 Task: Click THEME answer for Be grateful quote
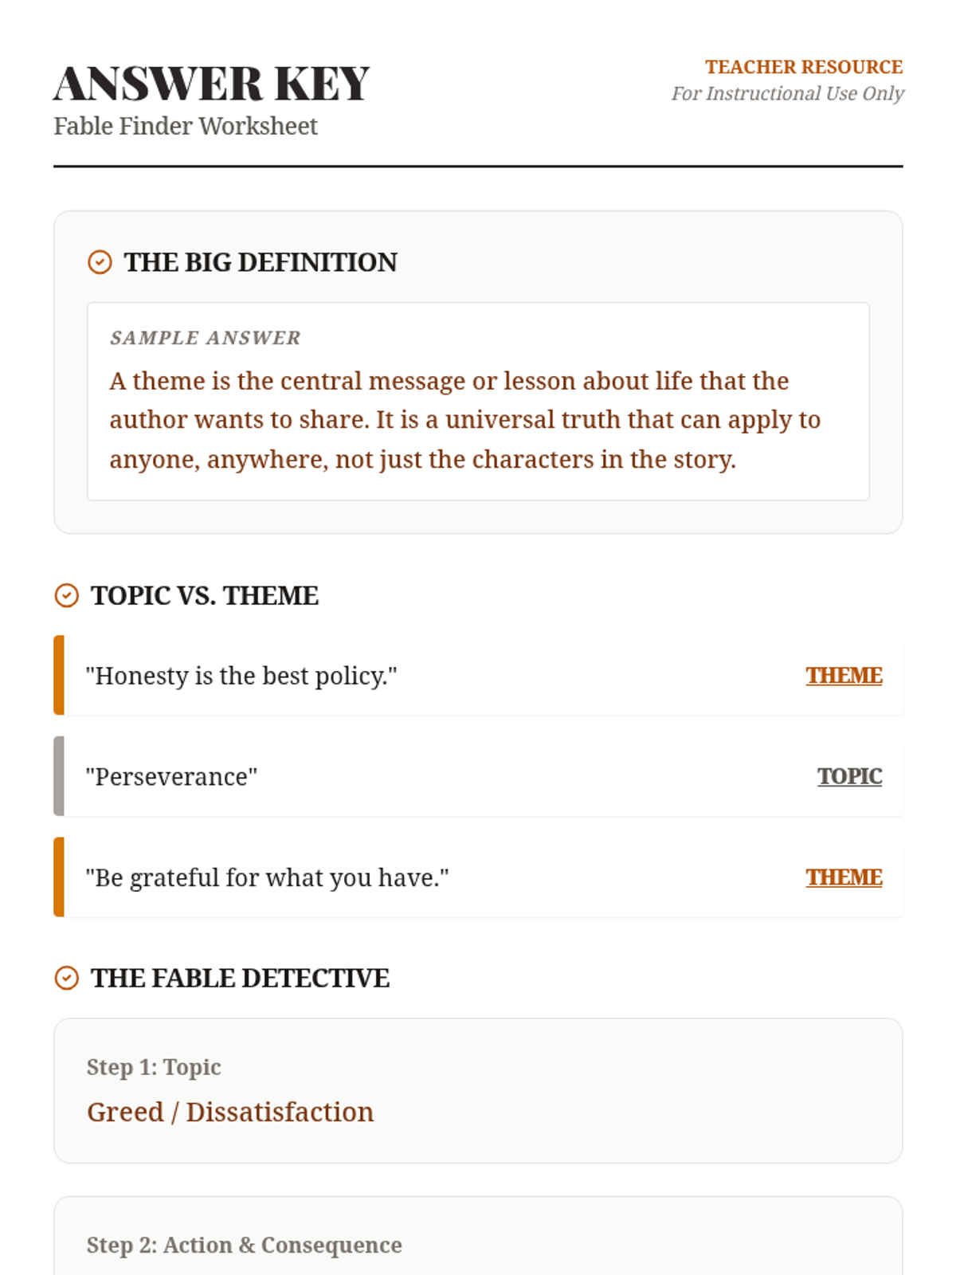pyautogui.click(x=844, y=877)
